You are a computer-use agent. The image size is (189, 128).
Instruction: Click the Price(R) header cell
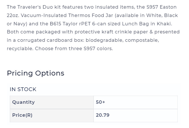click(x=52, y=115)
